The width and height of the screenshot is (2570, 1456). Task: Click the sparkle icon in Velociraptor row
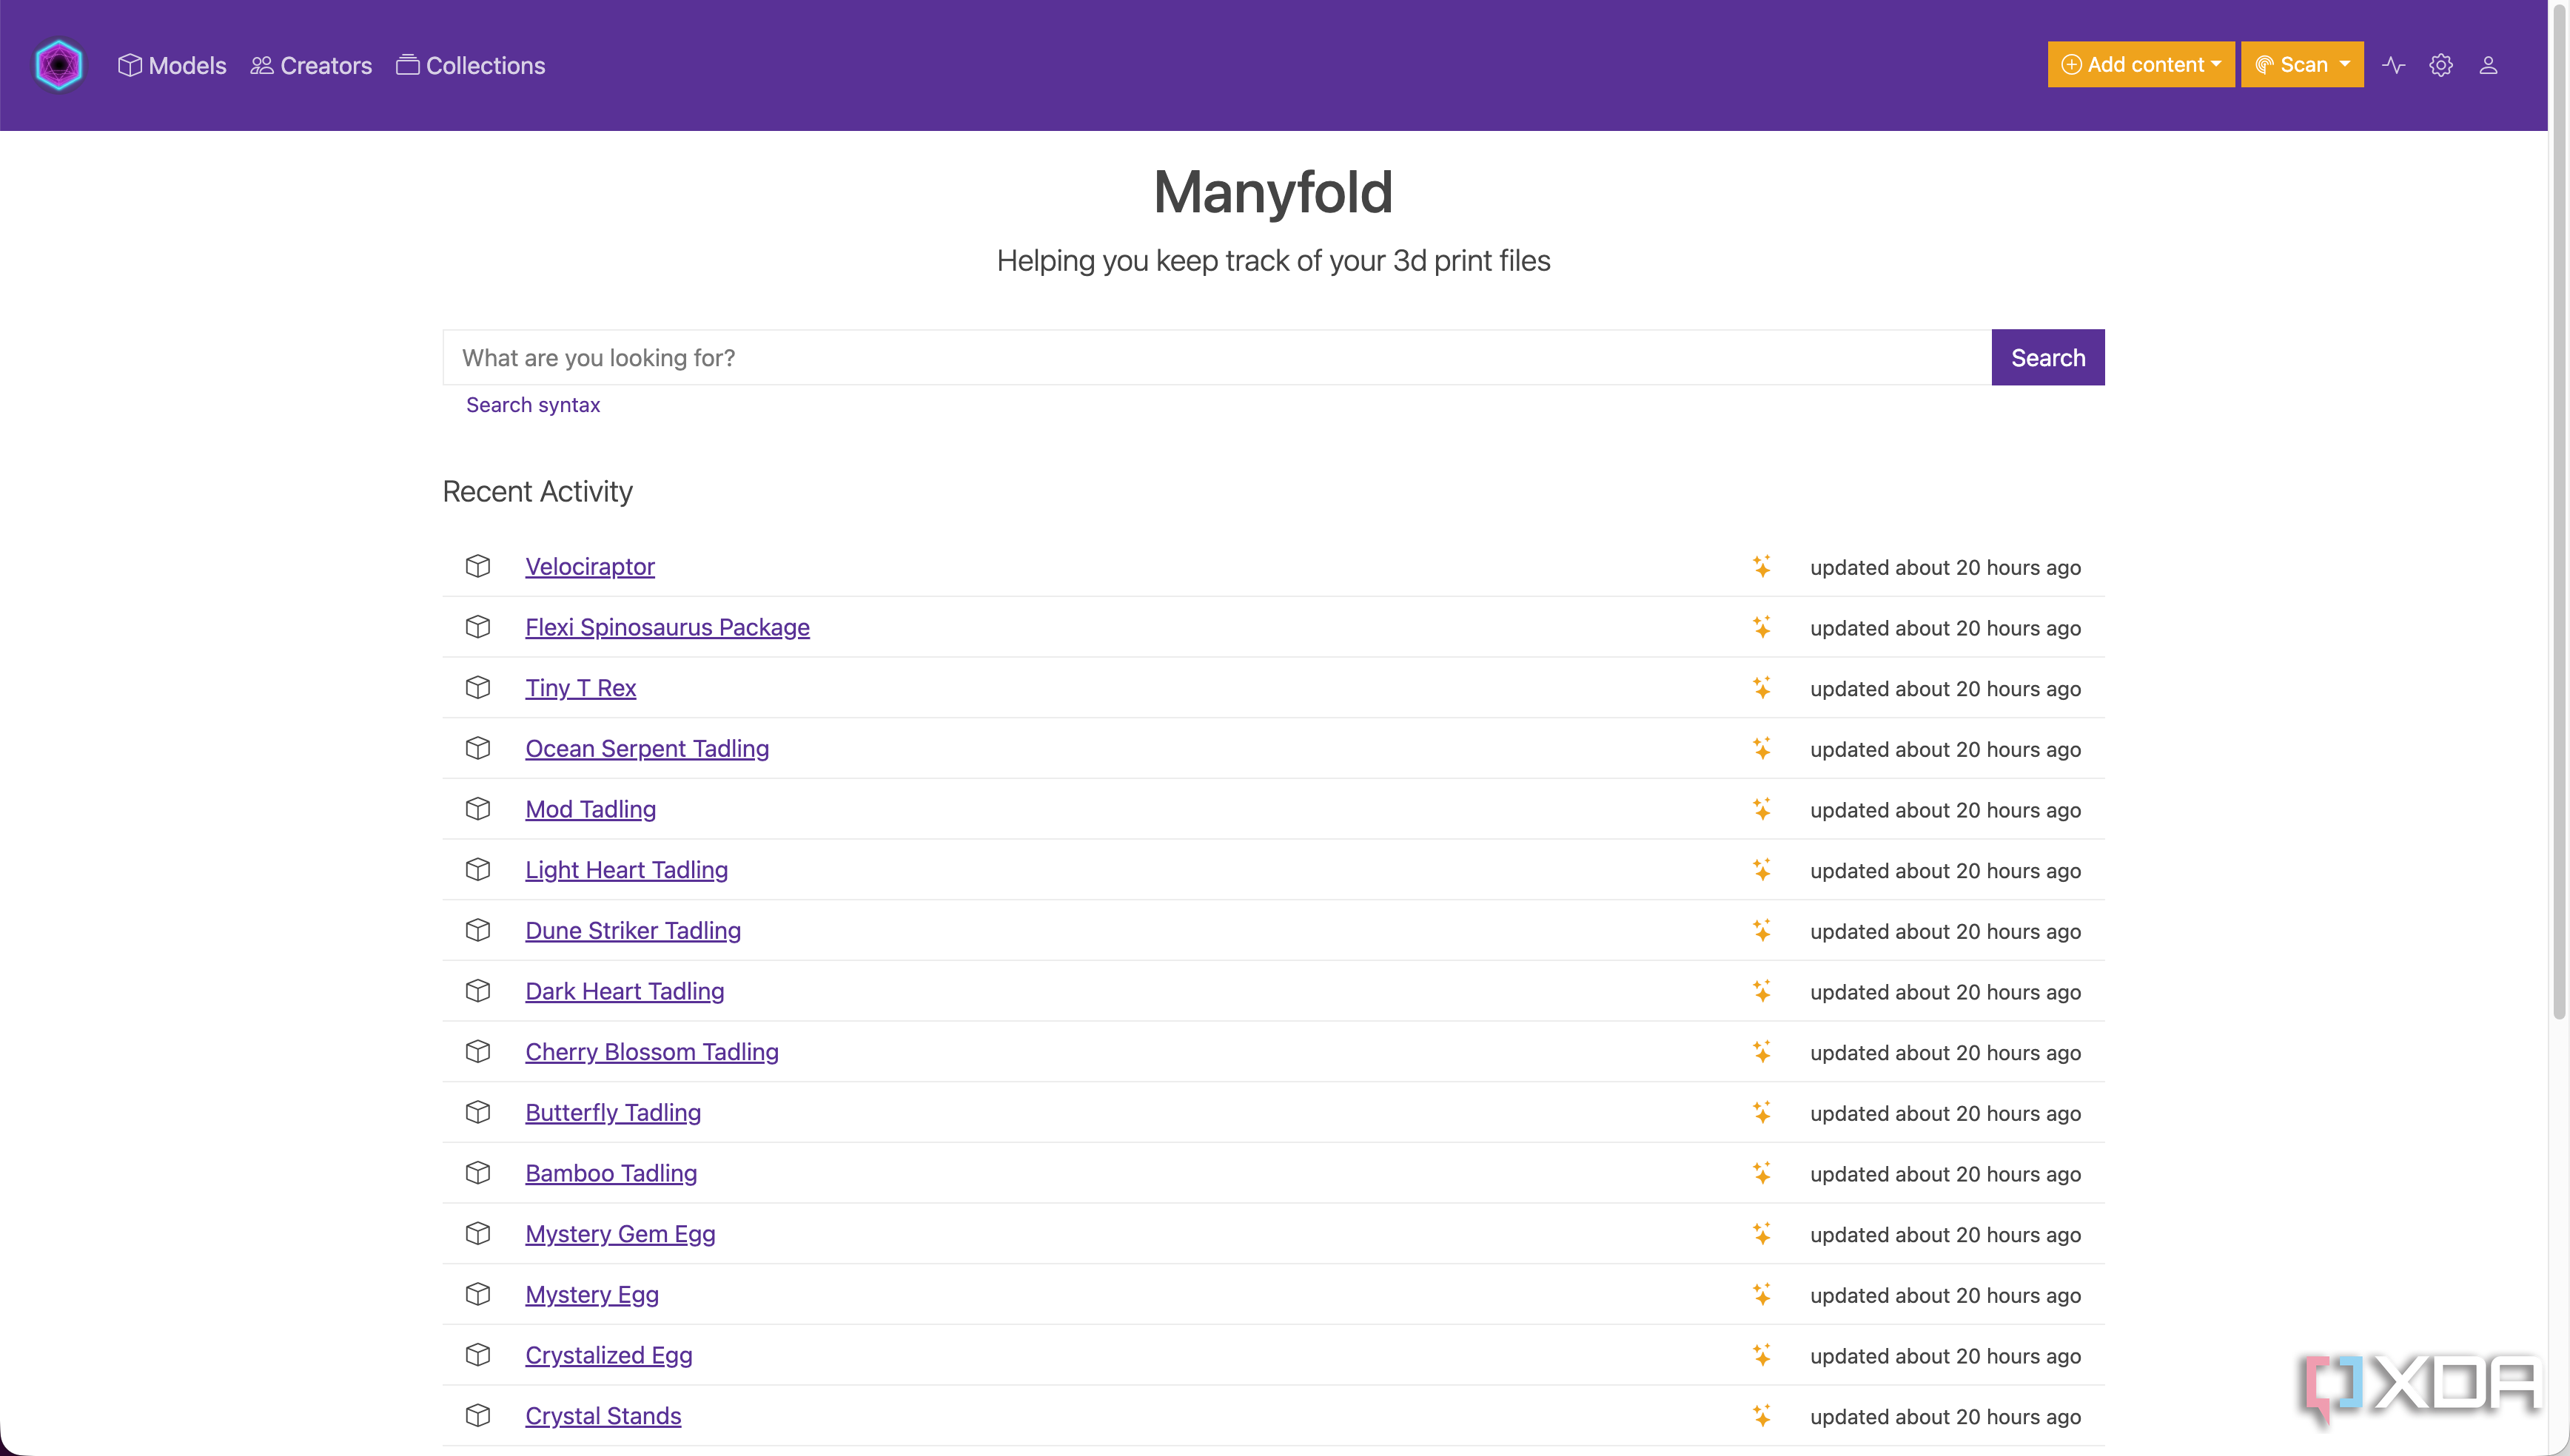click(1762, 566)
